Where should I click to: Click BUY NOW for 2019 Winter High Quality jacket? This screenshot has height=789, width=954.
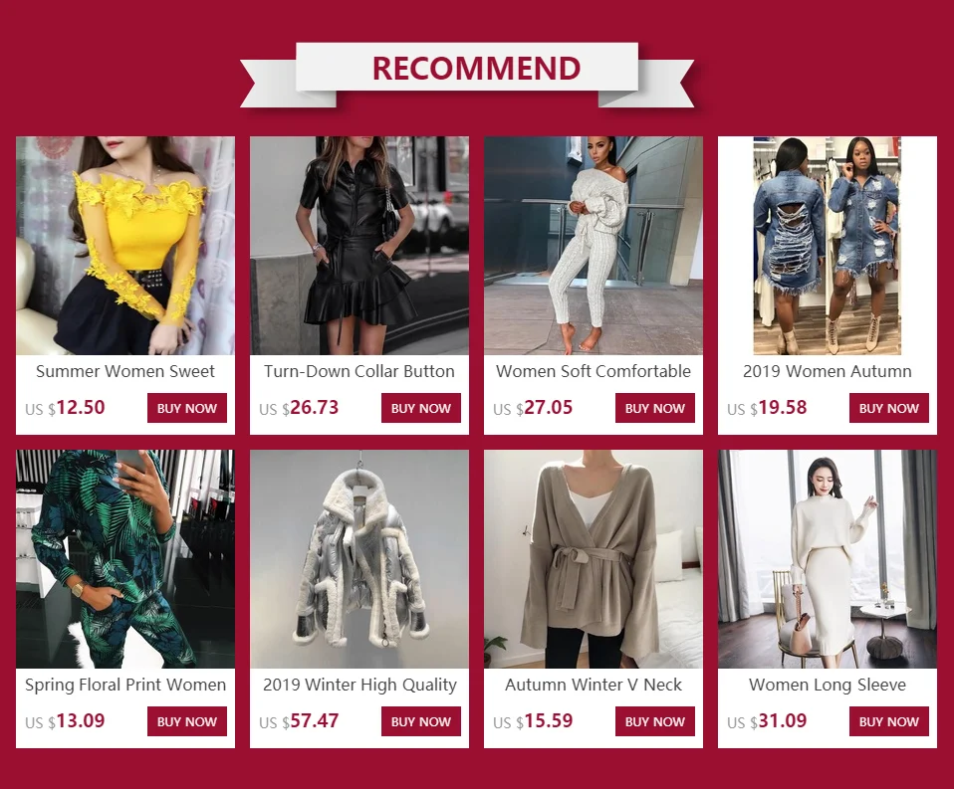(x=421, y=721)
